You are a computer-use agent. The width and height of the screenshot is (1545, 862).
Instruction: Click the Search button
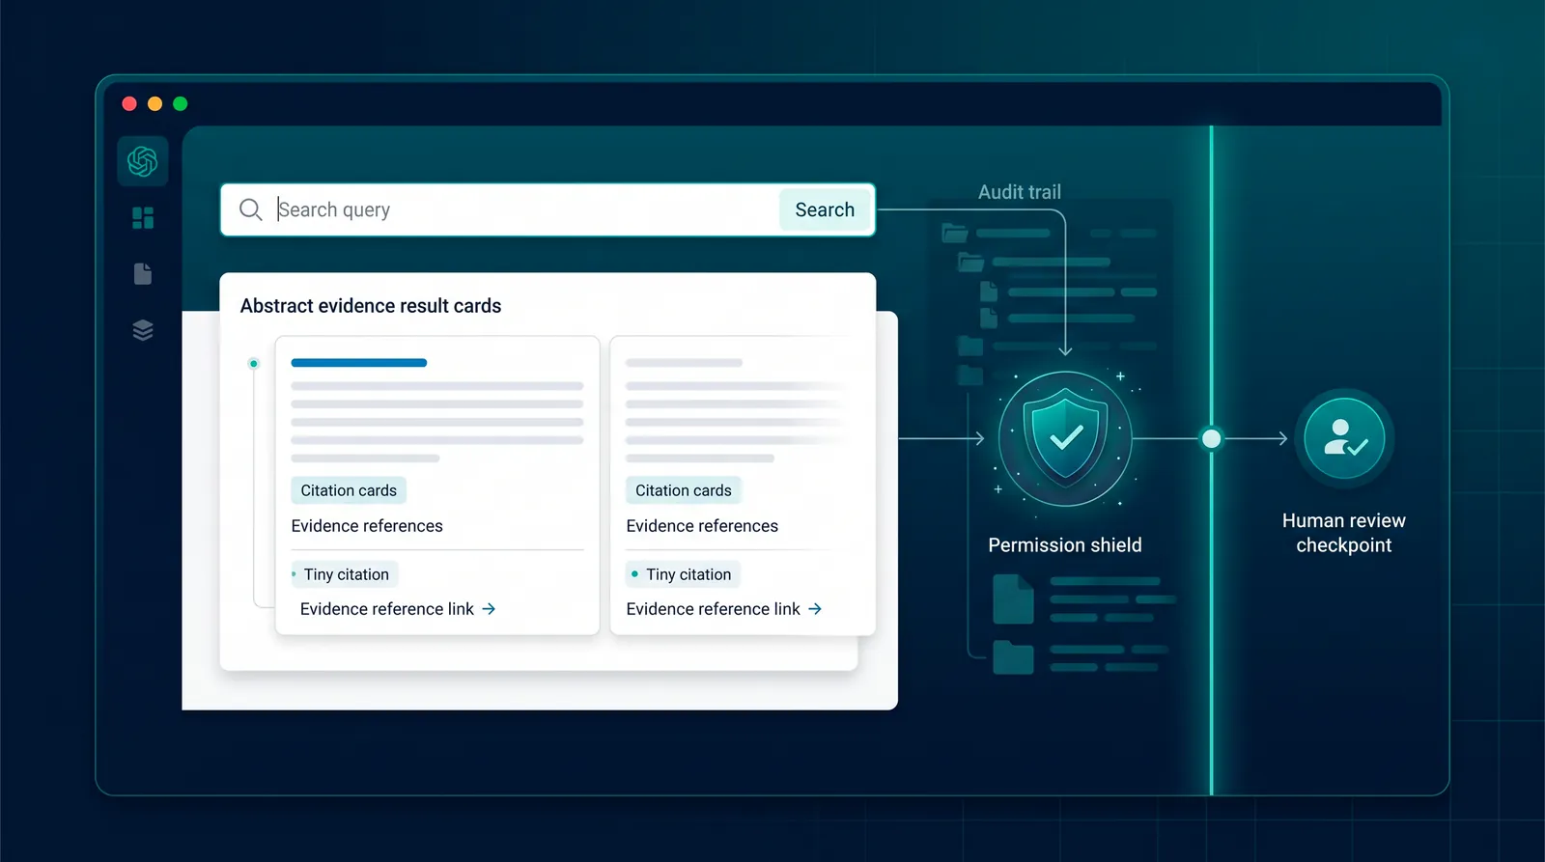825,209
